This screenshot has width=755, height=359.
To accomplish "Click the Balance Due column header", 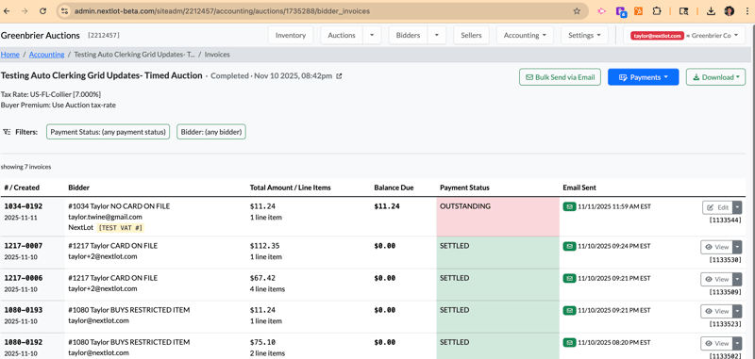I will point(394,188).
